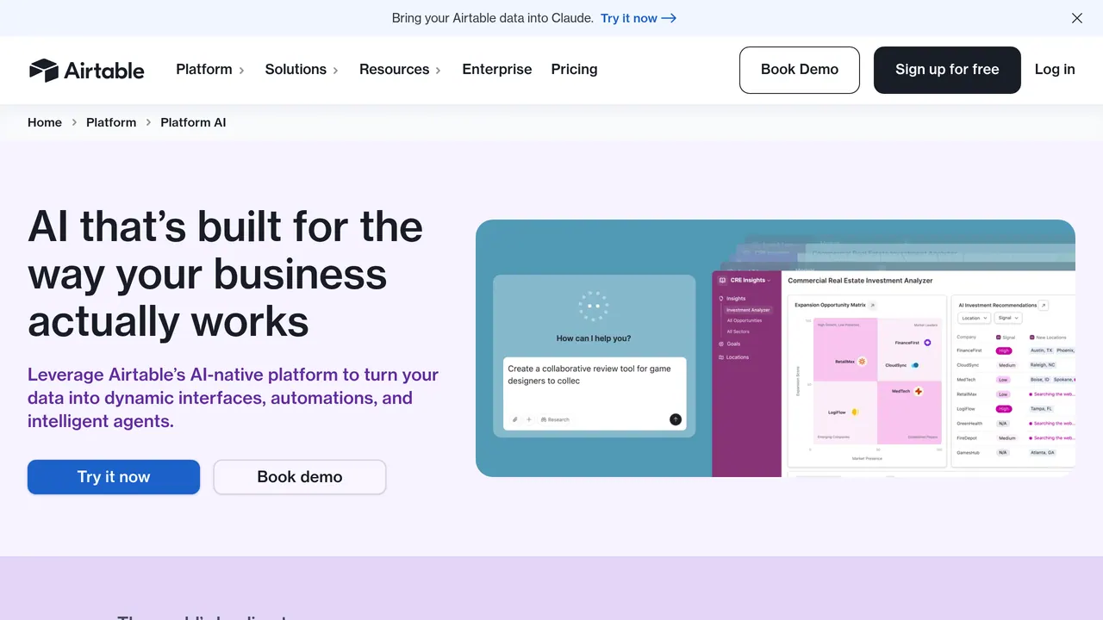Screen dimensions: 1103x620
Task: Click the MedTech marker in the matrix
Action: (919, 391)
